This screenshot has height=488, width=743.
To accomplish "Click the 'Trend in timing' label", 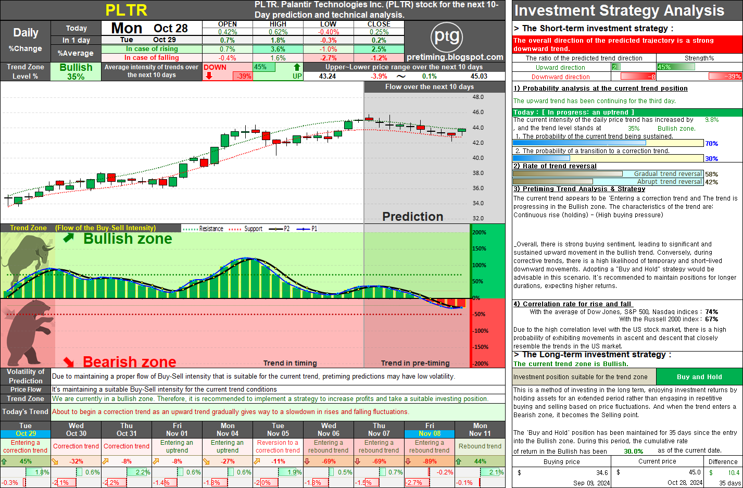I will tap(290, 363).
